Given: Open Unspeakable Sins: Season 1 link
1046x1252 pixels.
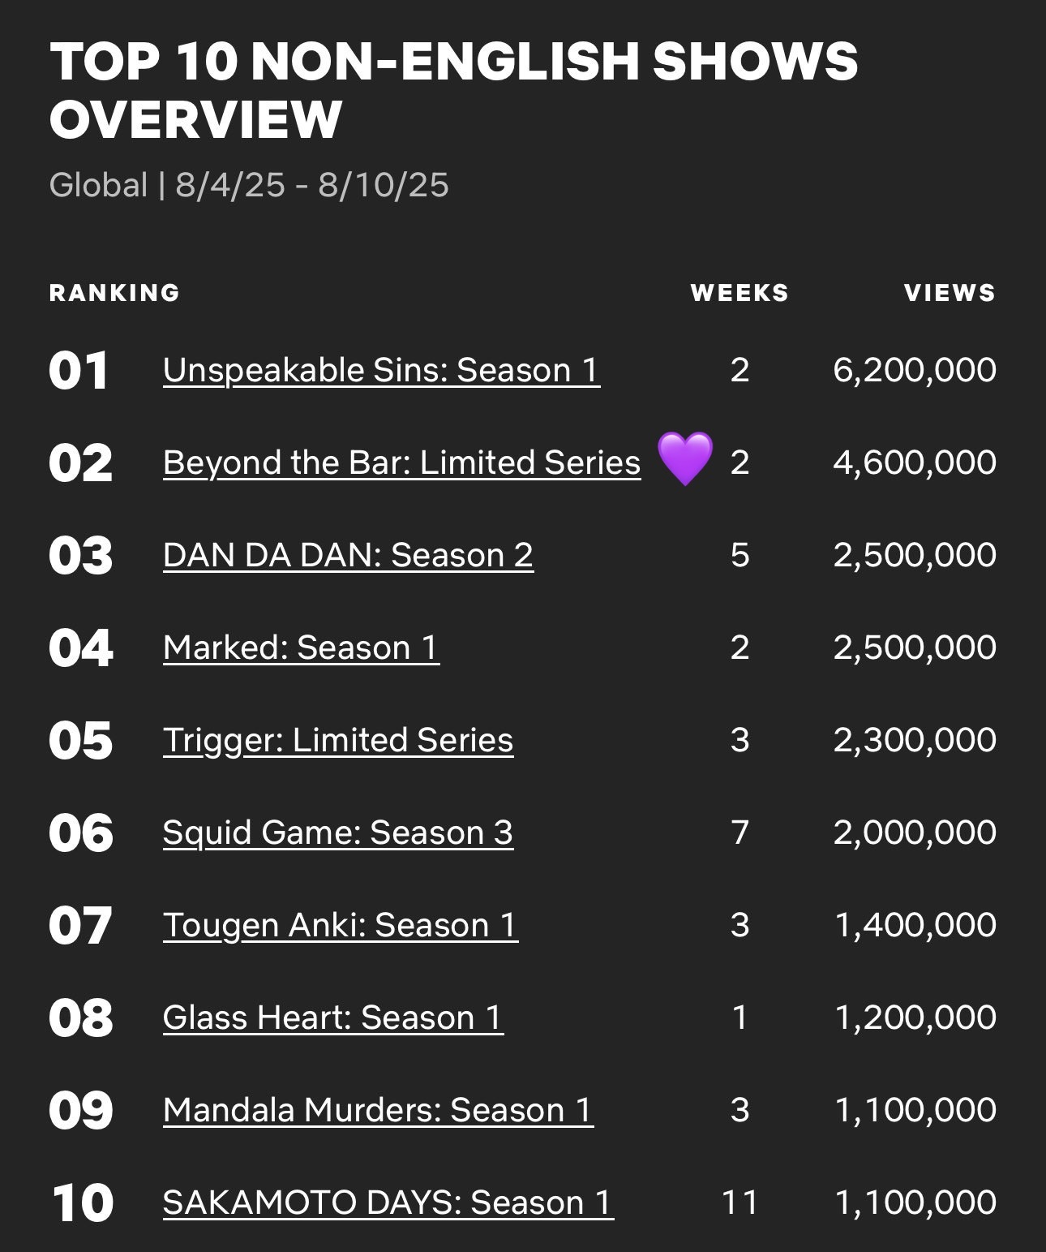Looking at the screenshot, I should pyautogui.click(x=381, y=371).
